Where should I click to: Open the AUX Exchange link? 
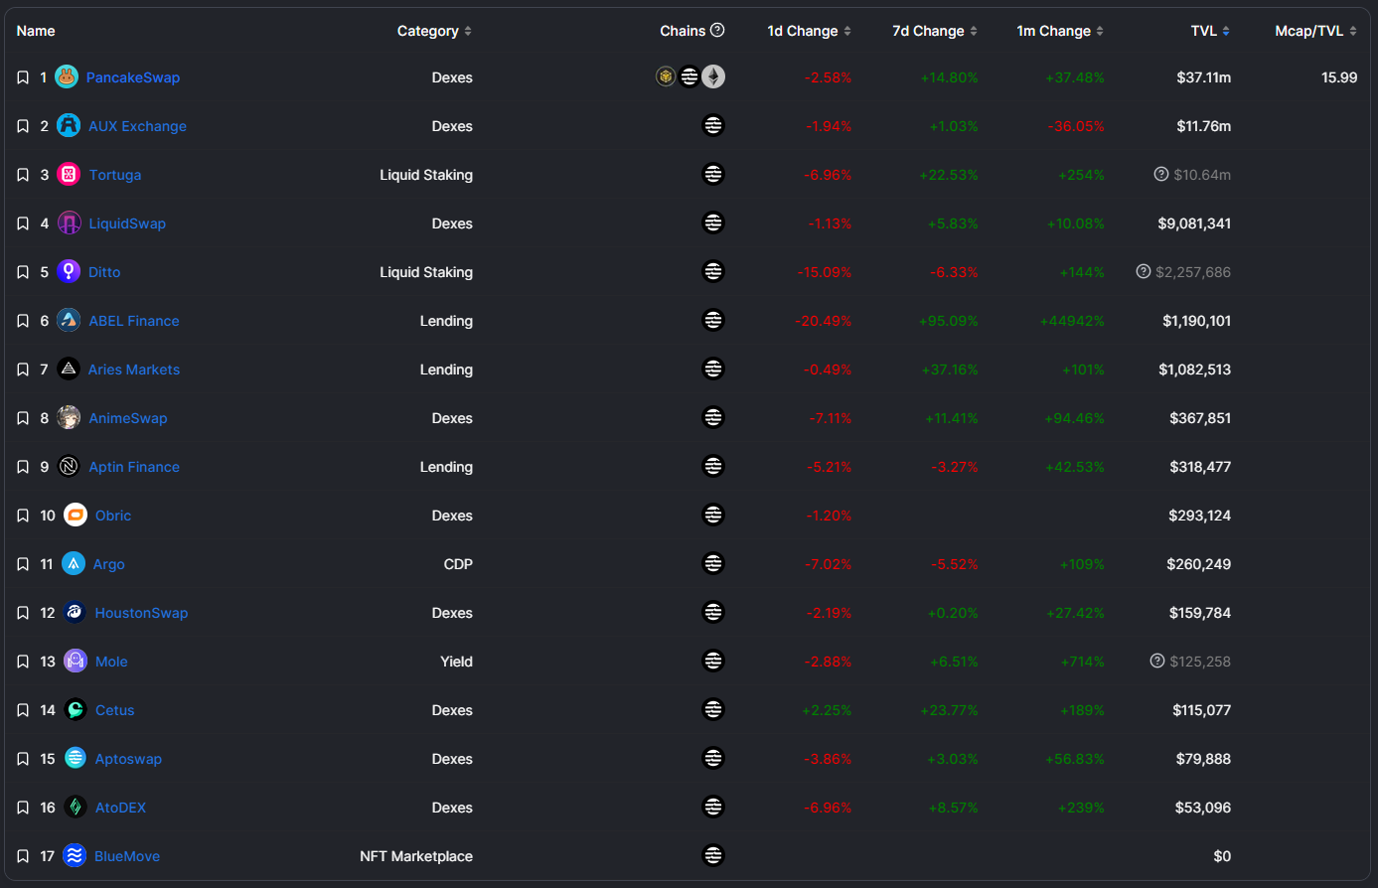pyautogui.click(x=137, y=126)
